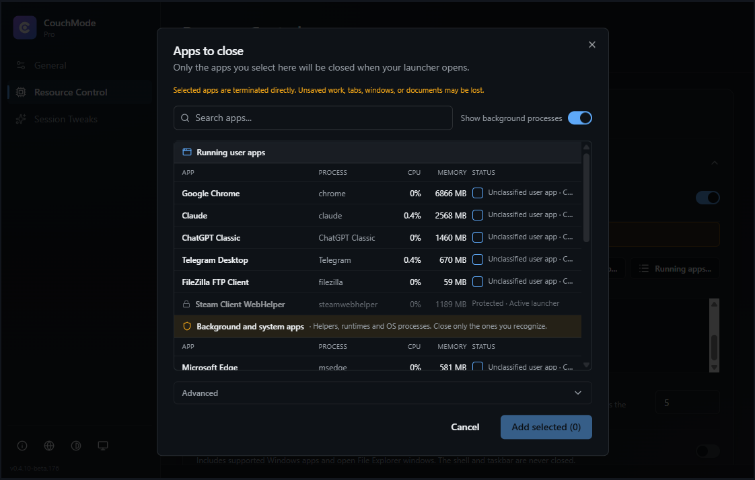Click the MEMORY column header under Running user apps
Viewport: 755px width, 480px height.
coord(452,172)
